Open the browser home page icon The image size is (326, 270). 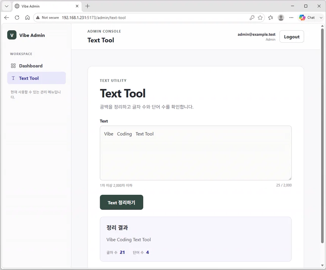27,18
